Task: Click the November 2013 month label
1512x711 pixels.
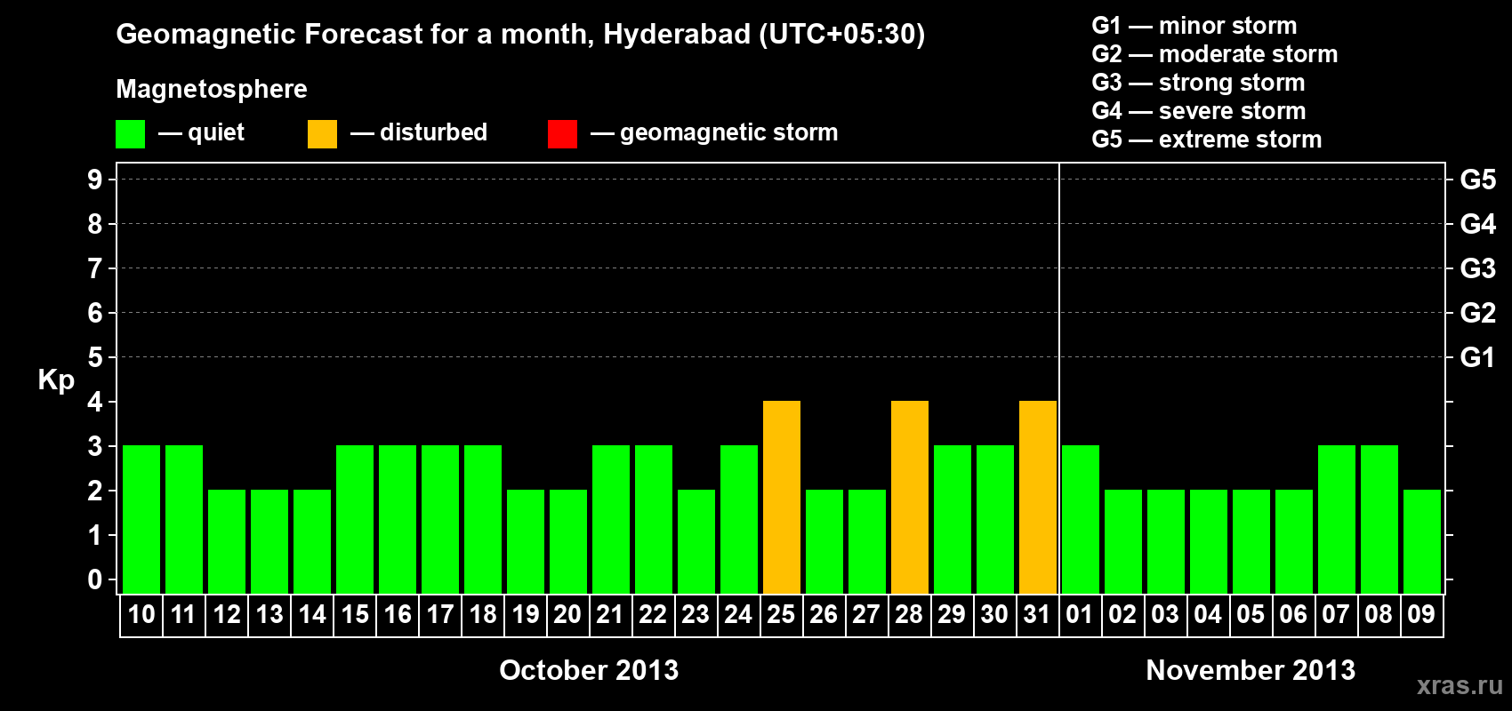Action: (x=1251, y=670)
